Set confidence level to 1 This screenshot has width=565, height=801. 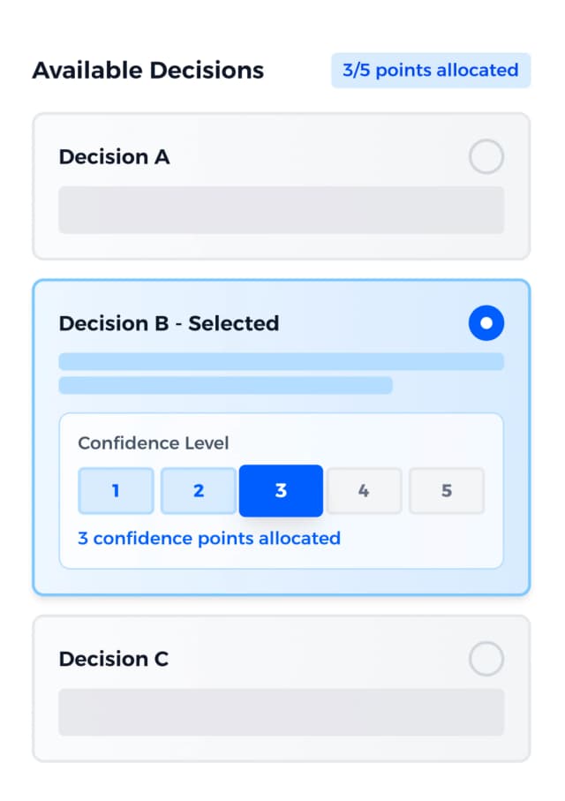tap(116, 490)
